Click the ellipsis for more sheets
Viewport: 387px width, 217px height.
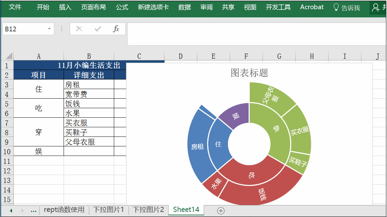coord(34,211)
